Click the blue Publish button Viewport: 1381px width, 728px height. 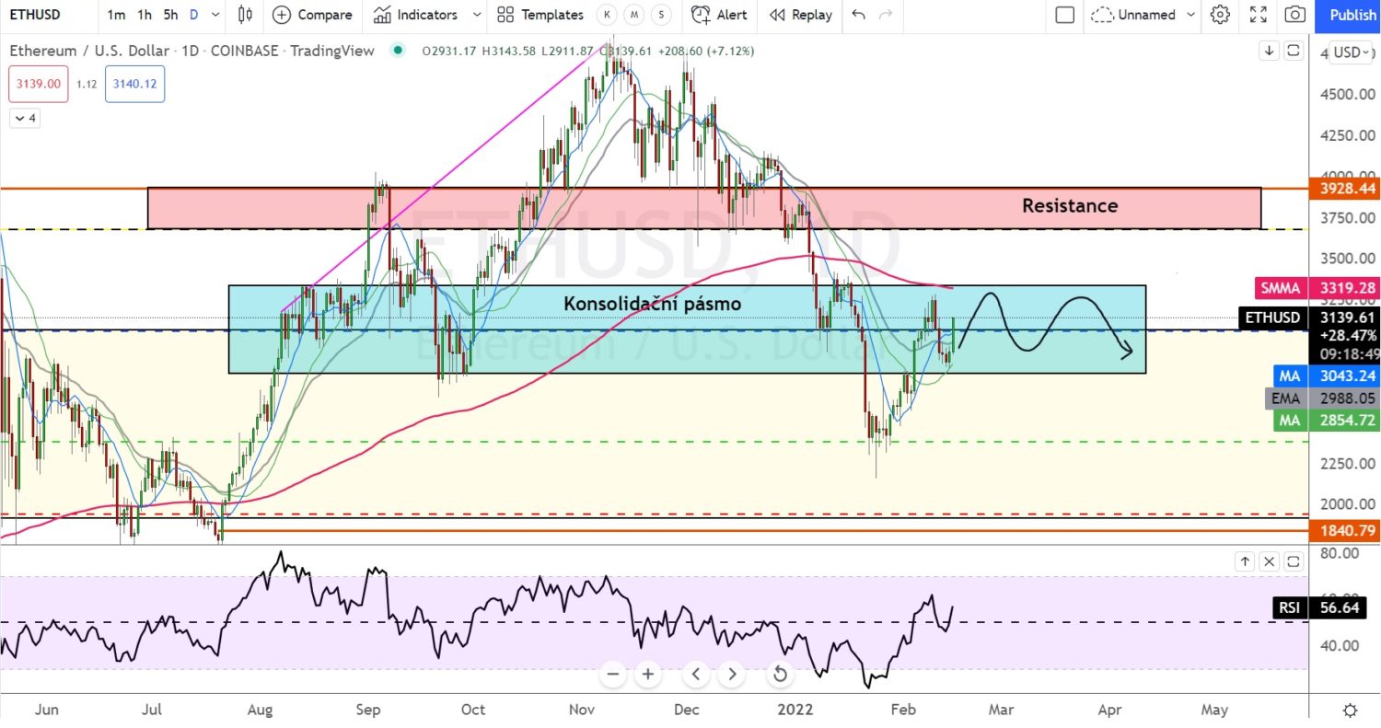1352,15
